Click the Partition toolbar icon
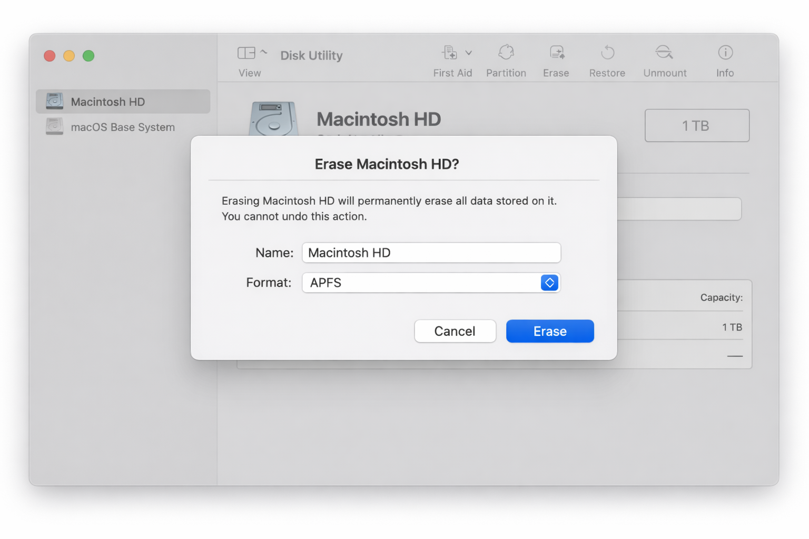This screenshot has height=539, width=809. click(x=506, y=53)
